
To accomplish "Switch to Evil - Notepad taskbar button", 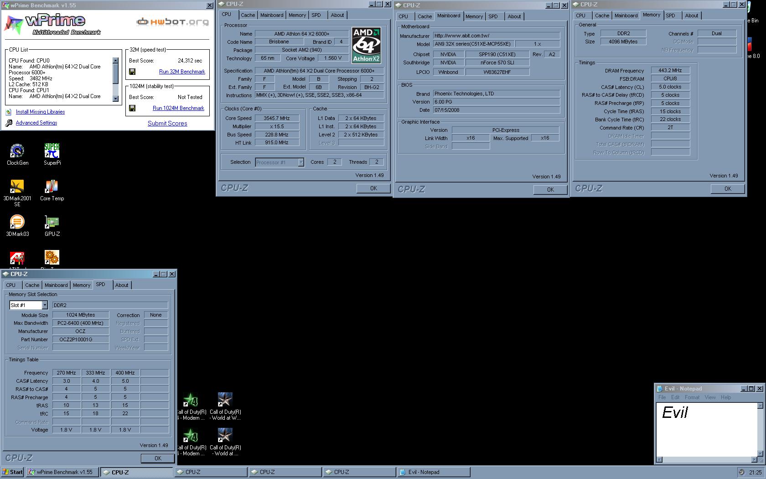I will coord(433,472).
